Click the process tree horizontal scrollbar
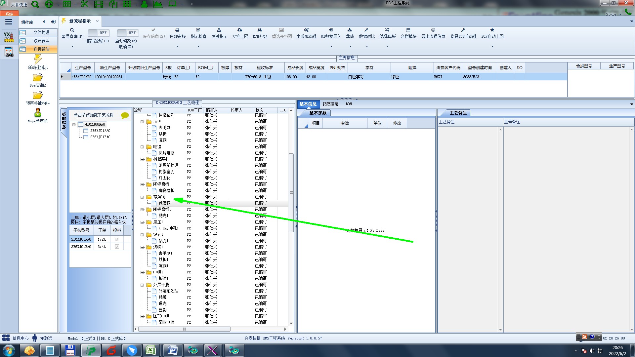 [184, 329]
